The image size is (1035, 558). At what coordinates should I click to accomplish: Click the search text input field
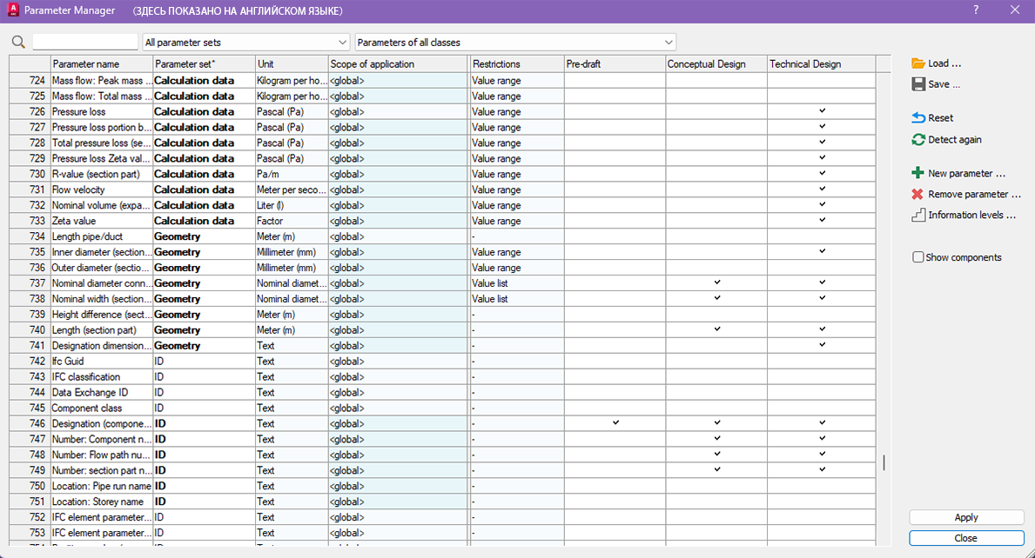click(85, 43)
